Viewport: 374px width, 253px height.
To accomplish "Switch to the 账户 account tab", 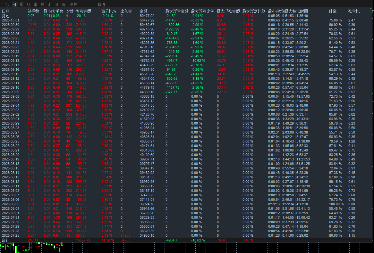I will click(73, 4).
